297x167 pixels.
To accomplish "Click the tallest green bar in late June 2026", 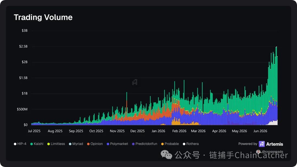I will tap(276, 73).
